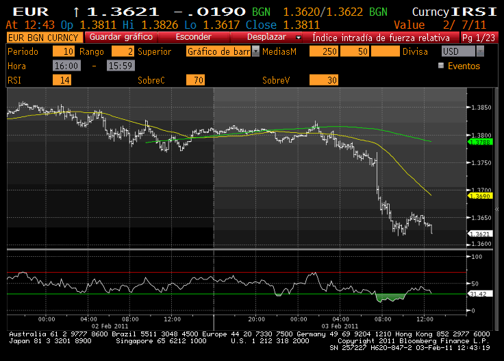Edit the SobreV oversold field showing 30
This screenshot has height=361, width=504.
[322, 80]
